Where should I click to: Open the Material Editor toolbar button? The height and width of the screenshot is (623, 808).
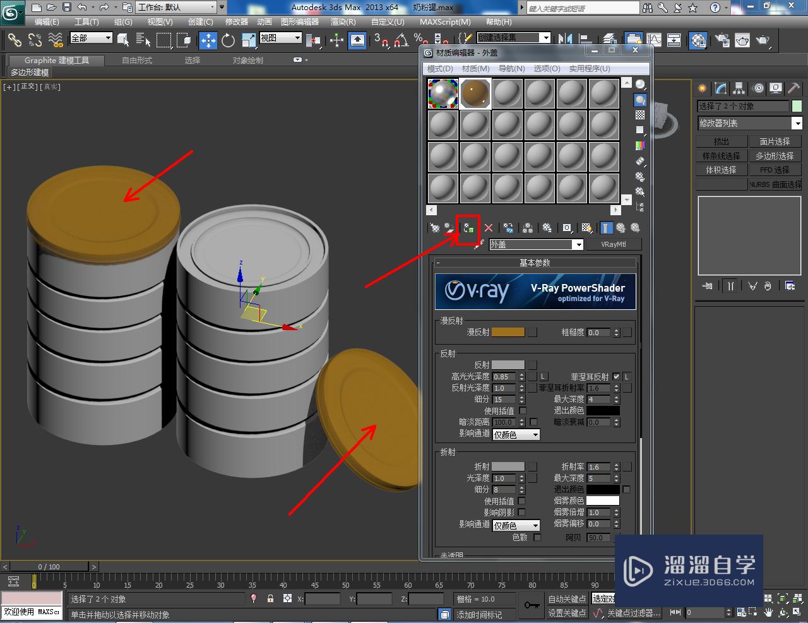pos(698,40)
